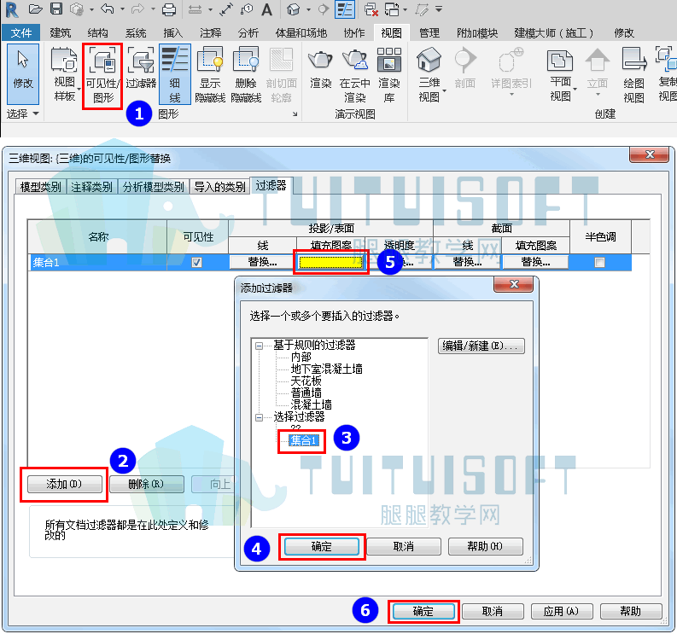The height and width of the screenshot is (634, 677).
Task: Click the 添加 (Add) filter button
Action: click(65, 484)
